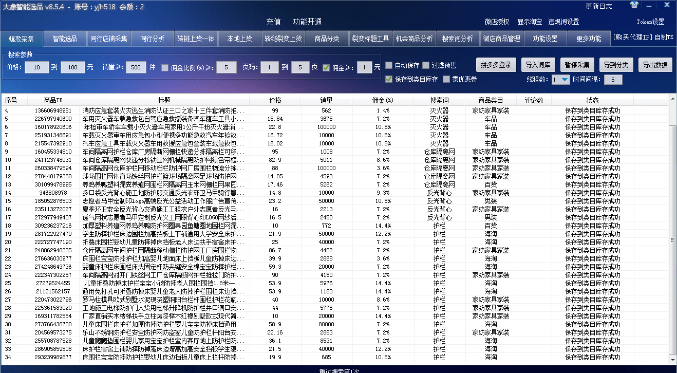
Task: Switch to the 搜索词分析 tab
Action: pos(457,38)
